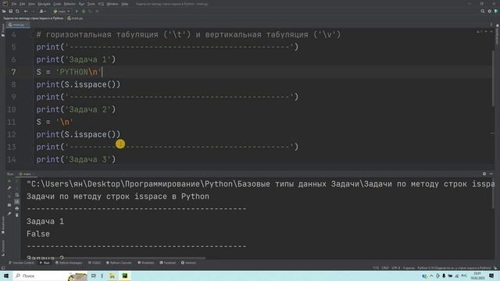Open the Run tool window button

coord(45,263)
